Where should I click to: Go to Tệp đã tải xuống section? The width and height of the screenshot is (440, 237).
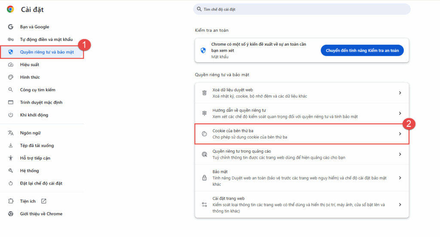[x=37, y=145]
